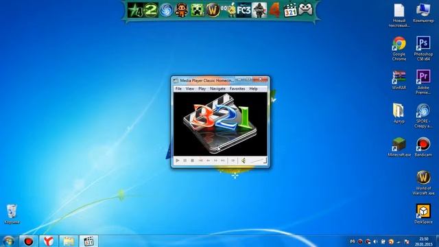The image size is (439, 247).
Task: Adjust the volume slider in Media Player Classic
Action: tap(257, 161)
